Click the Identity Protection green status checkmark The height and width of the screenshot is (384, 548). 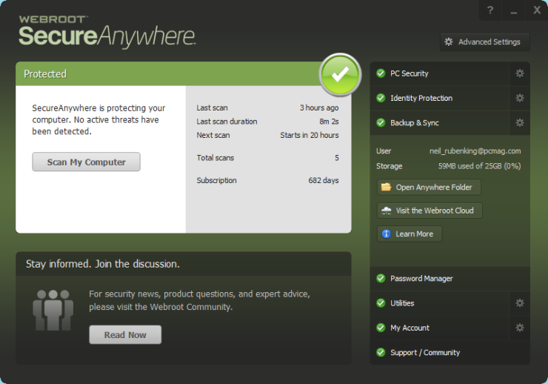381,98
